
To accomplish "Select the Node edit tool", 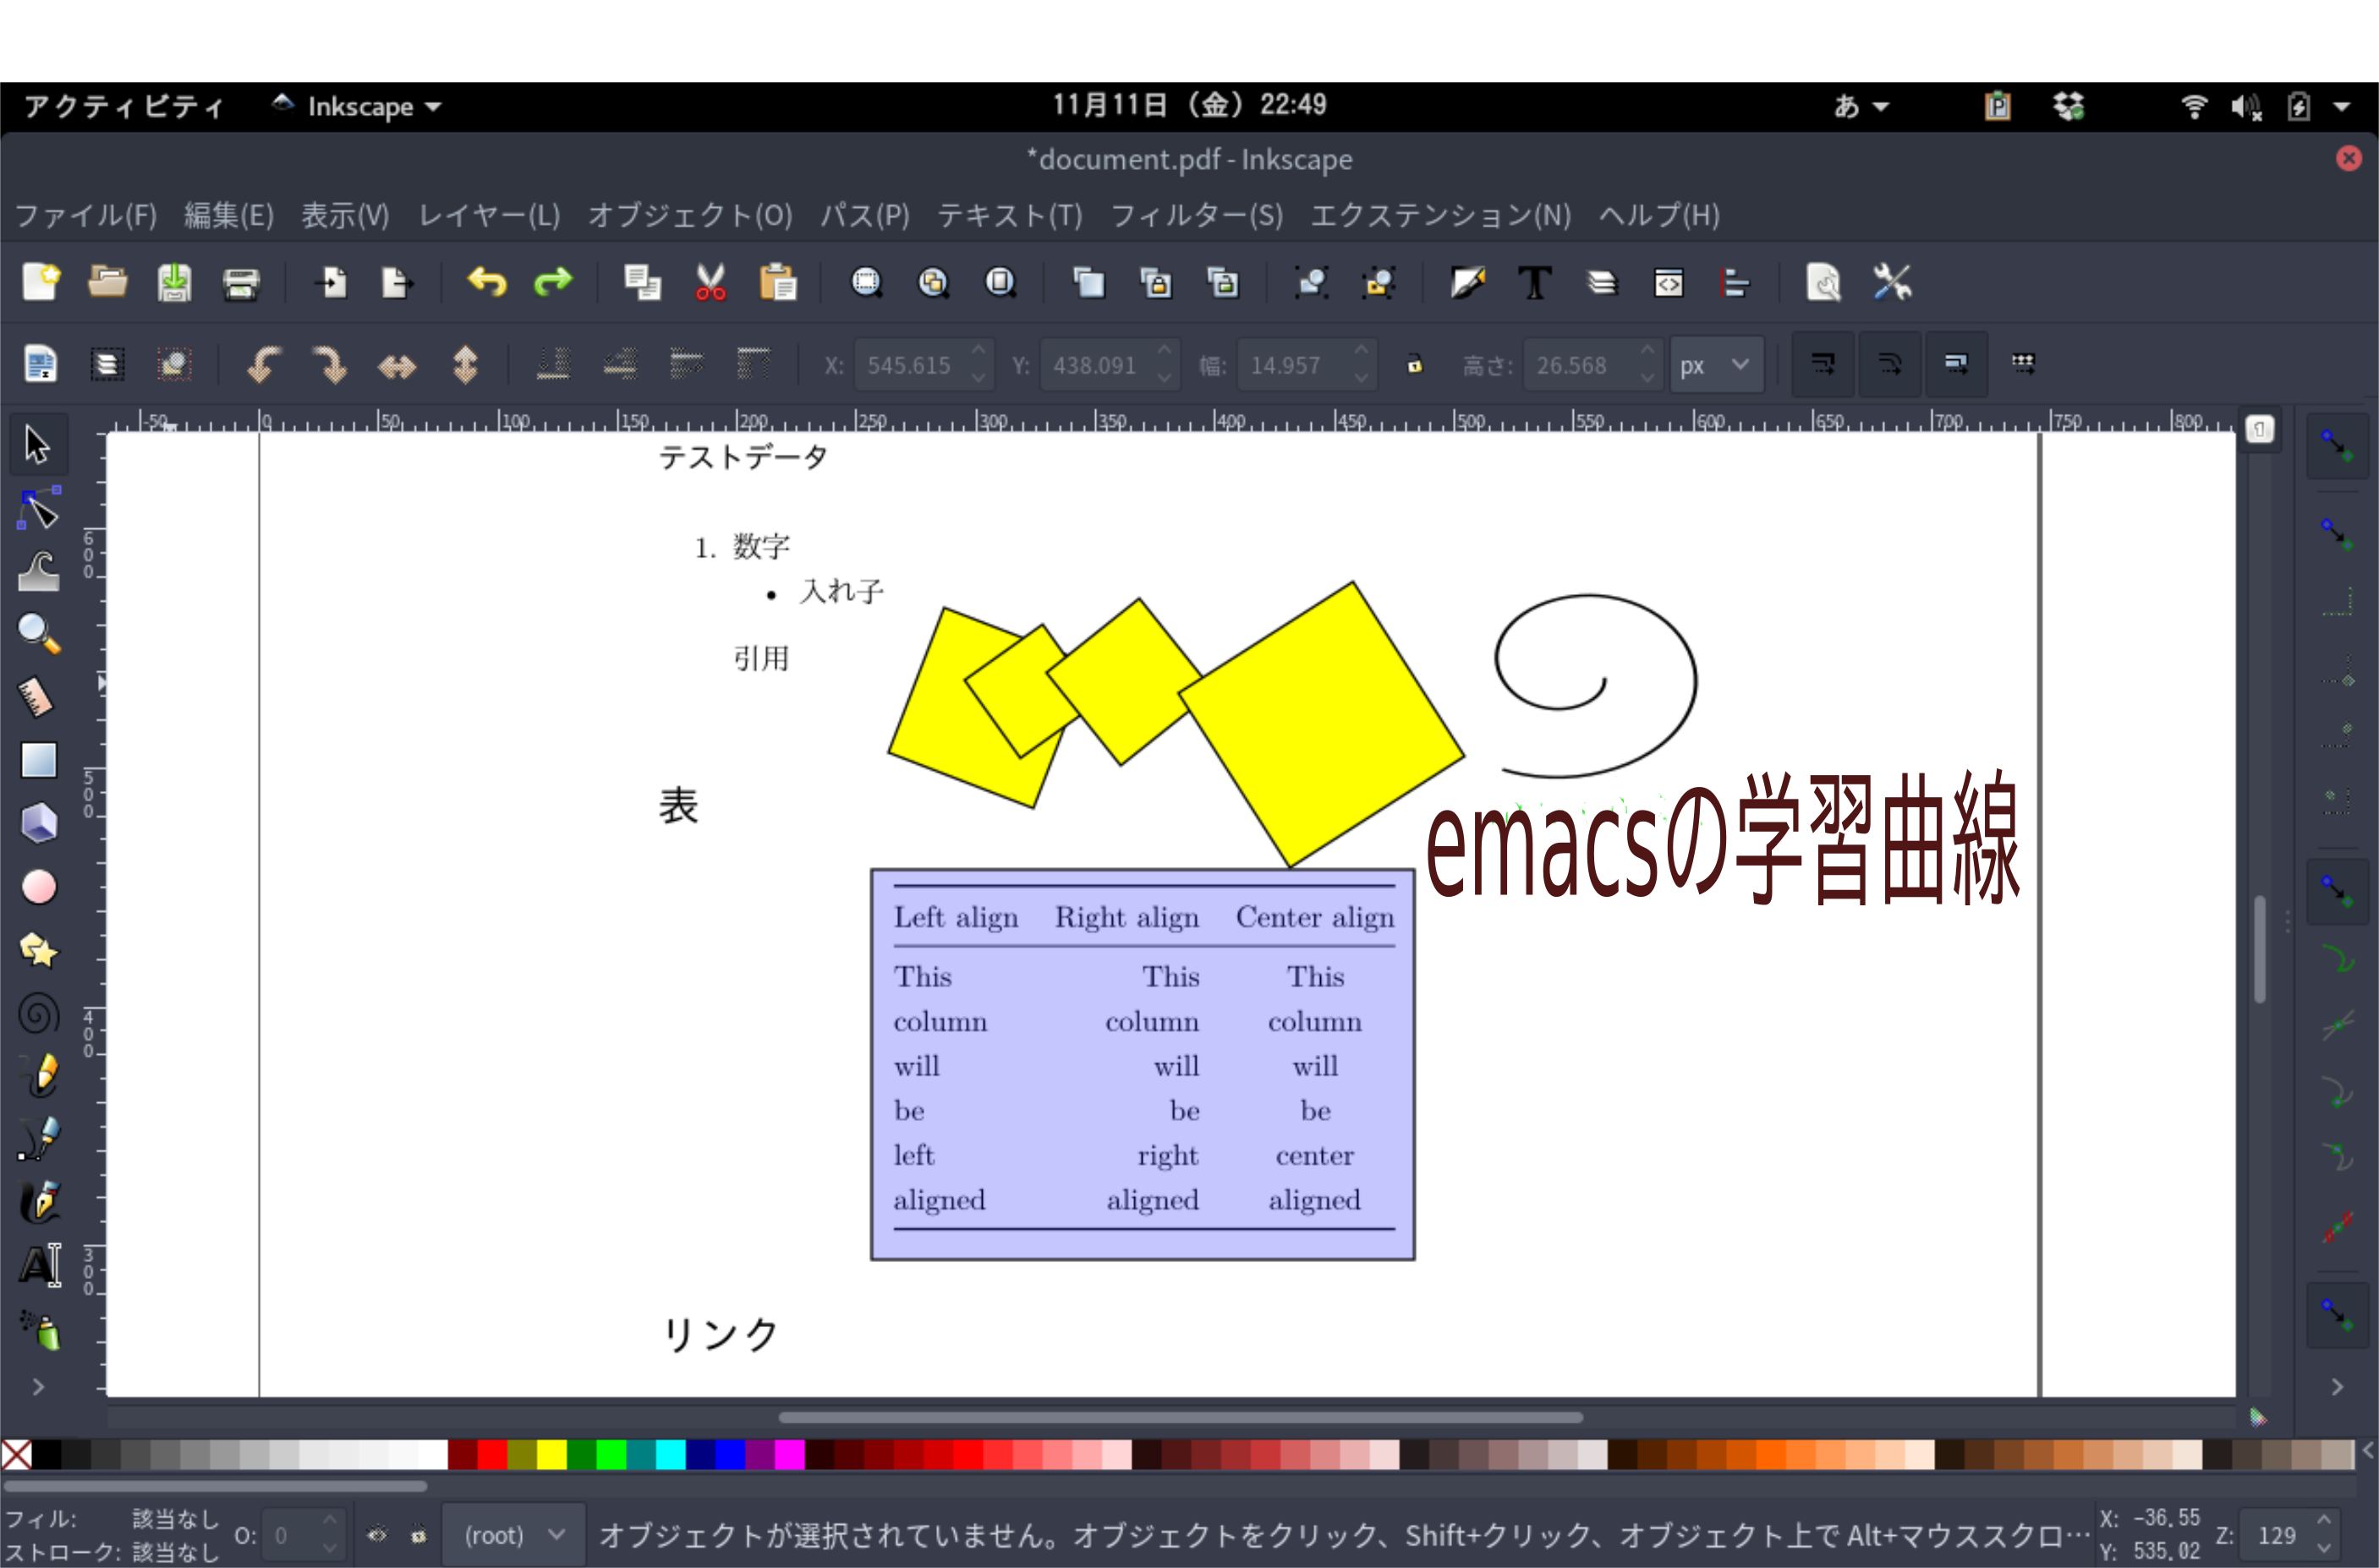I will 38,510.
